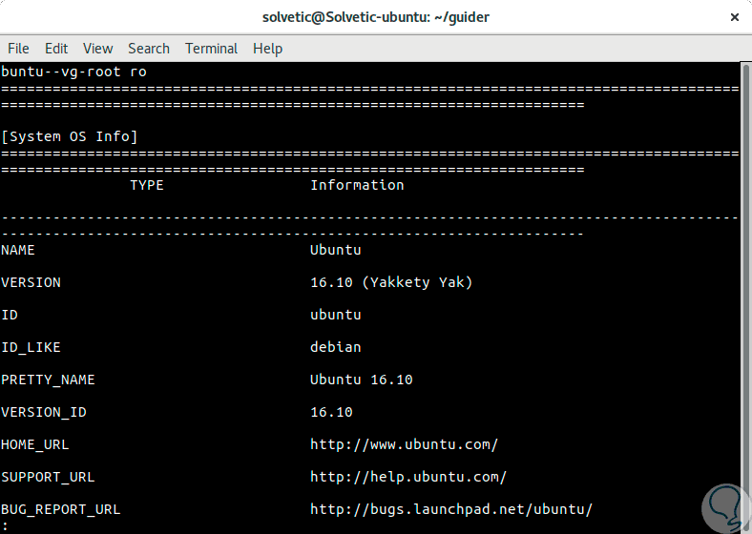Click the [System OS Info] heading

coord(70,136)
